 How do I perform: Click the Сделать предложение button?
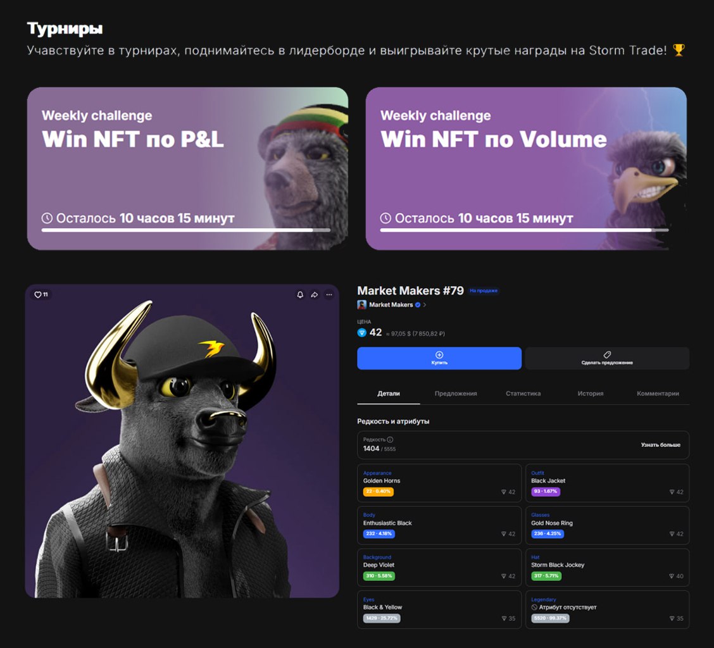tap(607, 358)
